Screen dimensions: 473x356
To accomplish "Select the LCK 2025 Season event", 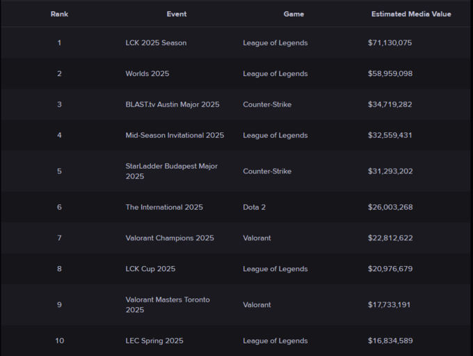I will coord(156,43).
